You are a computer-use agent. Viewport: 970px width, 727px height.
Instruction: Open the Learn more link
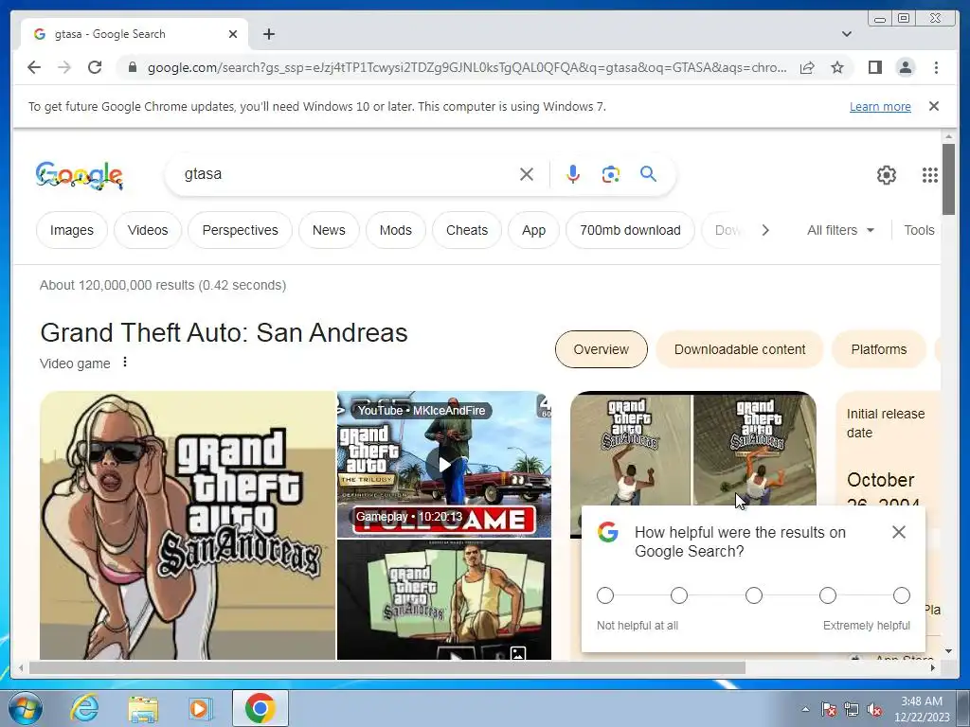(x=880, y=106)
